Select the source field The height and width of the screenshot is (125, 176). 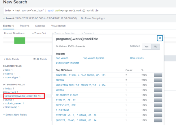coord(9,74)
